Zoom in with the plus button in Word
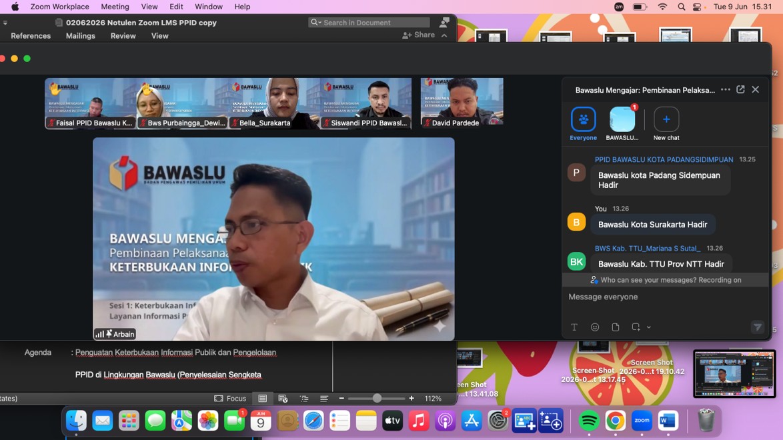Screen dimensions: 783x440 coord(412,399)
